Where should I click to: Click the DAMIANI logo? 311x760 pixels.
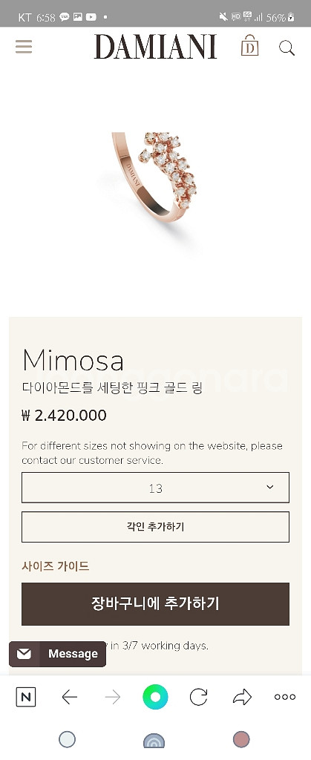(x=156, y=47)
